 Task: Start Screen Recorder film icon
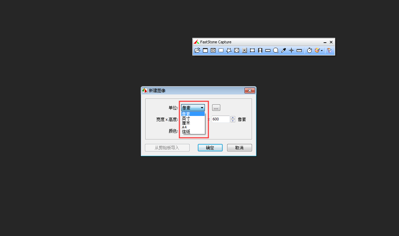click(260, 50)
